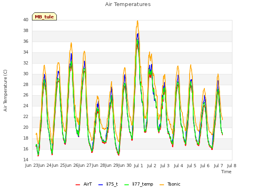Click the 30 y-axis tick label
256x192 pixels.
click(26, 74)
